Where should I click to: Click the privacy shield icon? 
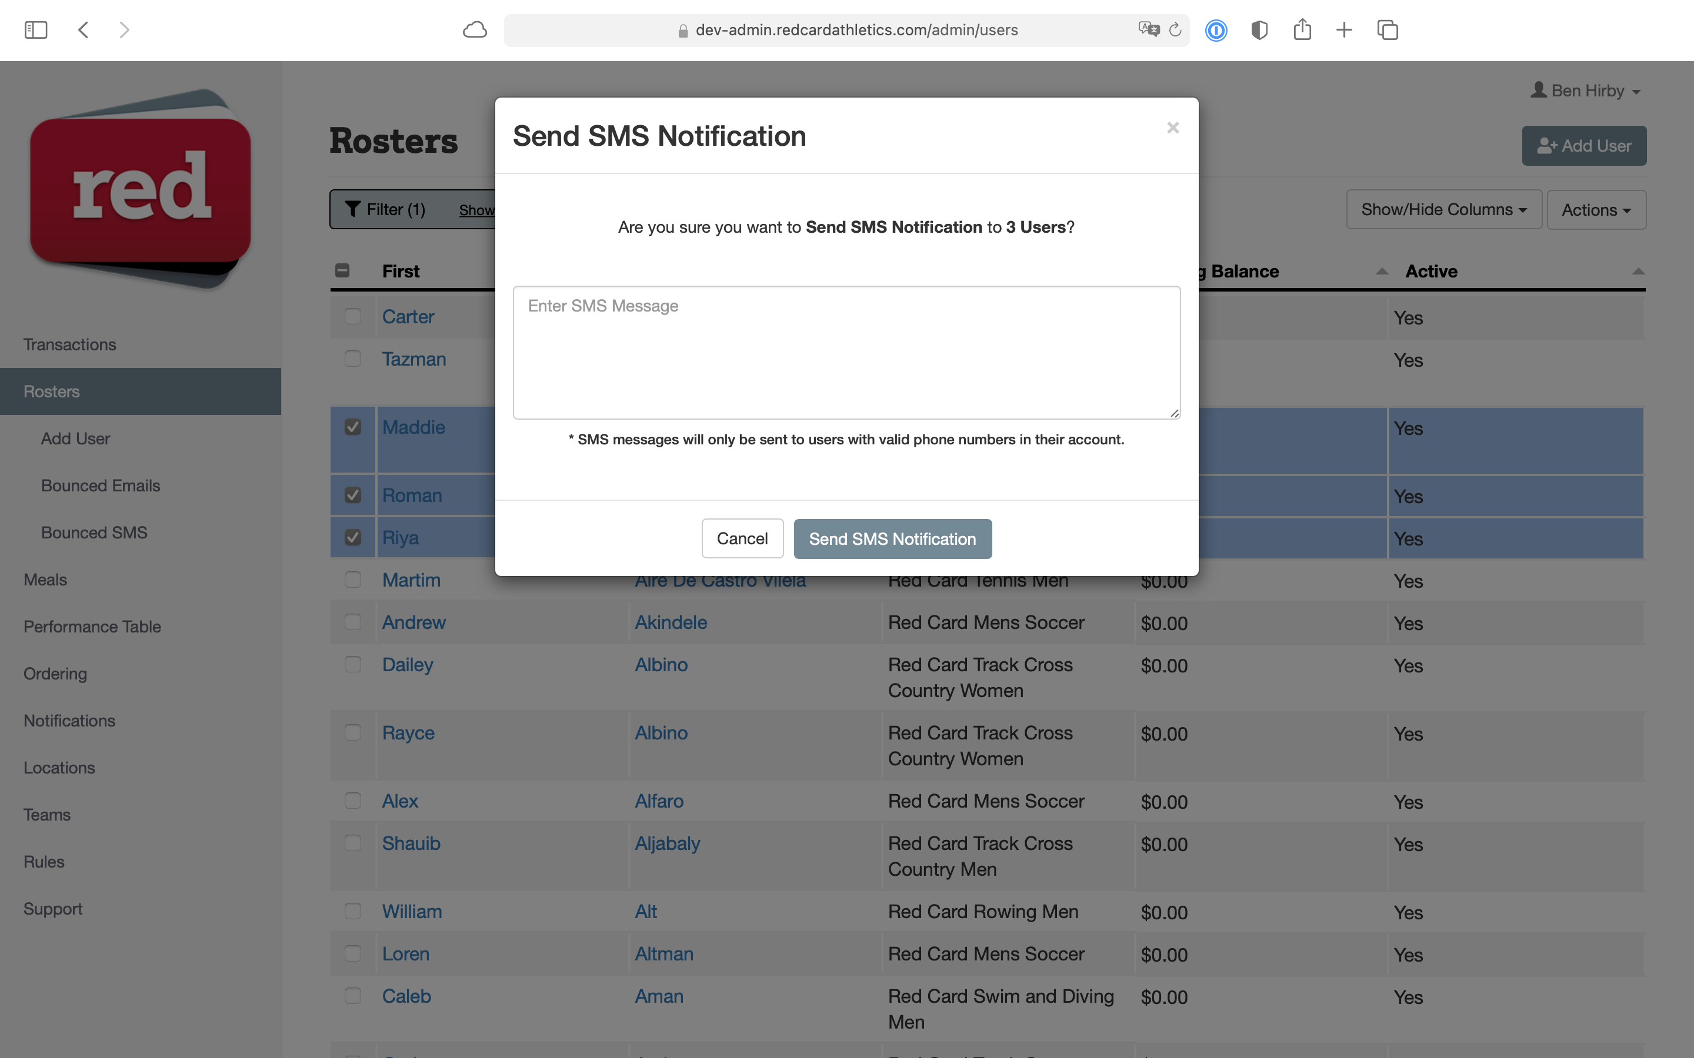[1259, 30]
